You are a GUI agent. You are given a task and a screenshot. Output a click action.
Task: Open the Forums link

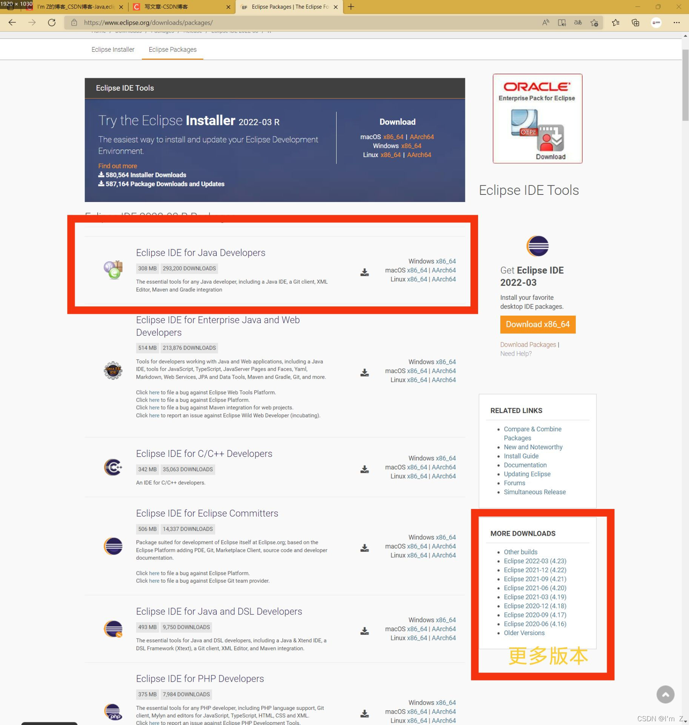[x=514, y=483]
